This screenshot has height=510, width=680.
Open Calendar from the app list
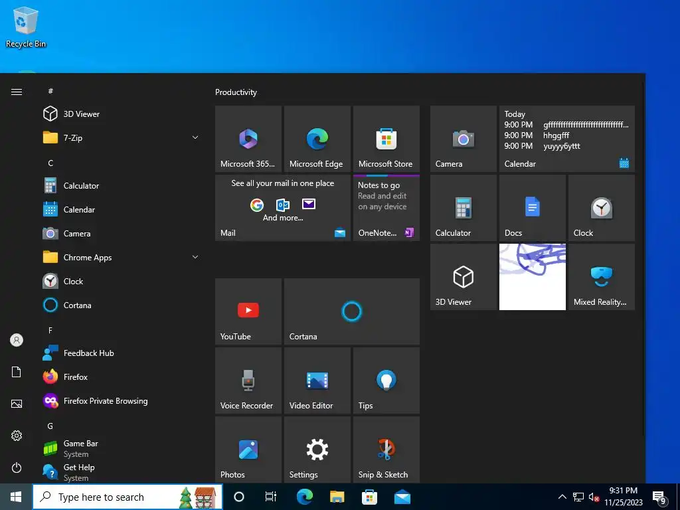[122, 209]
